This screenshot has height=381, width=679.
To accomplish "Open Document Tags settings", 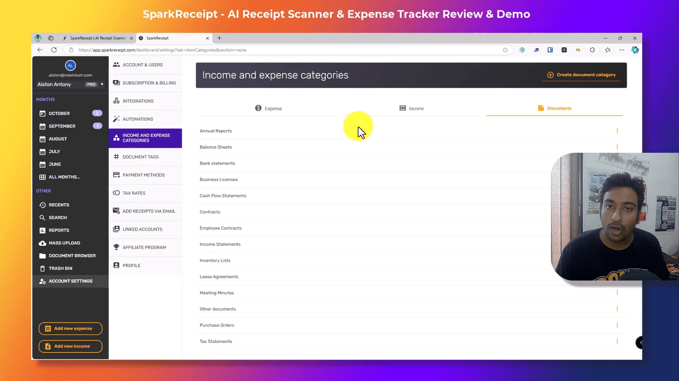I will (x=145, y=157).
